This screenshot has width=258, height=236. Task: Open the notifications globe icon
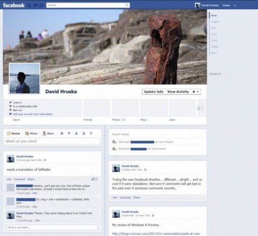coord(41,6)
